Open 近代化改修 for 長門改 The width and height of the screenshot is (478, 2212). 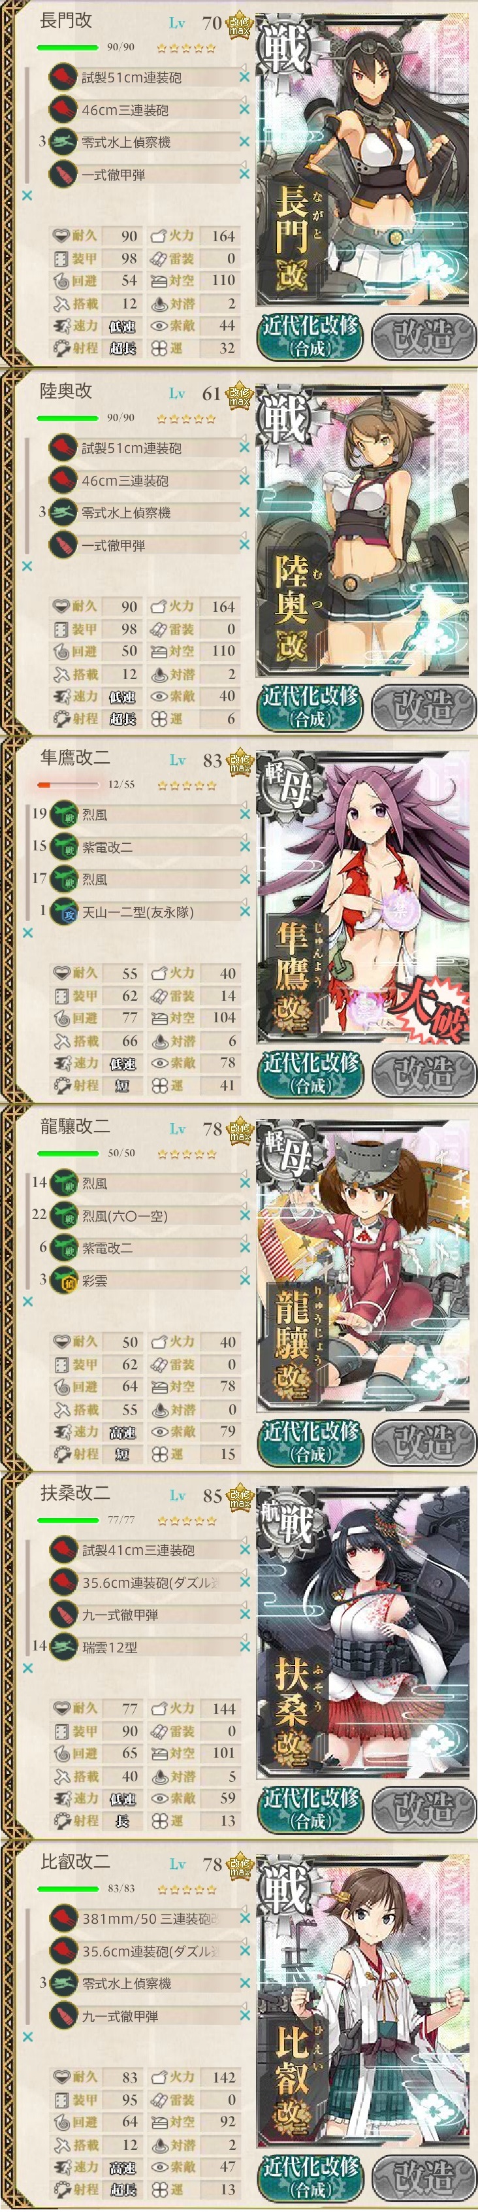[310, 337]
